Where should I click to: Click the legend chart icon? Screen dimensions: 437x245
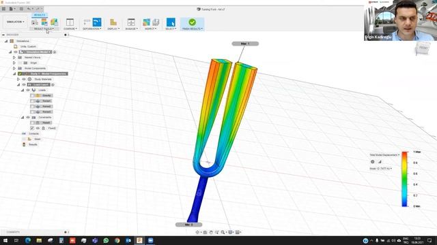tap(380, 162)
